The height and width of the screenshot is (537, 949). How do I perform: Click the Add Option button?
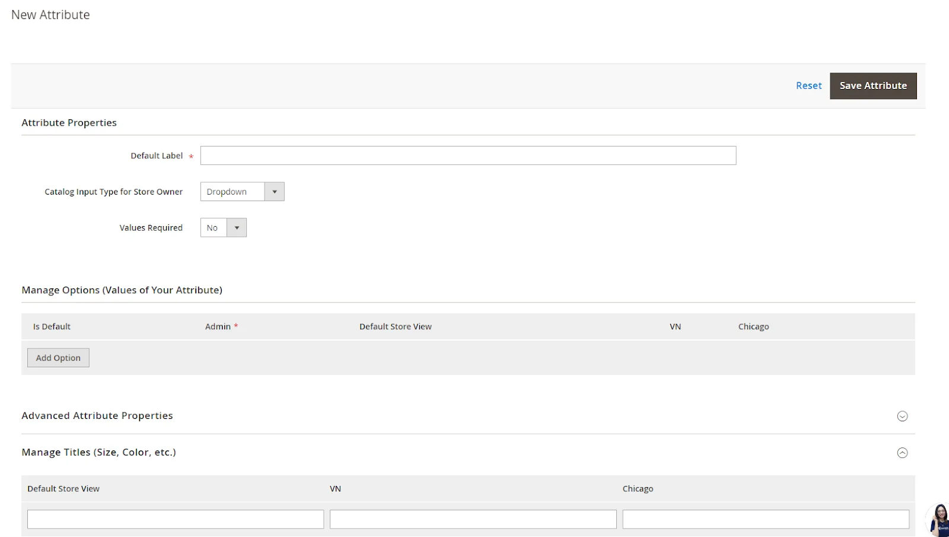[58, 357]
